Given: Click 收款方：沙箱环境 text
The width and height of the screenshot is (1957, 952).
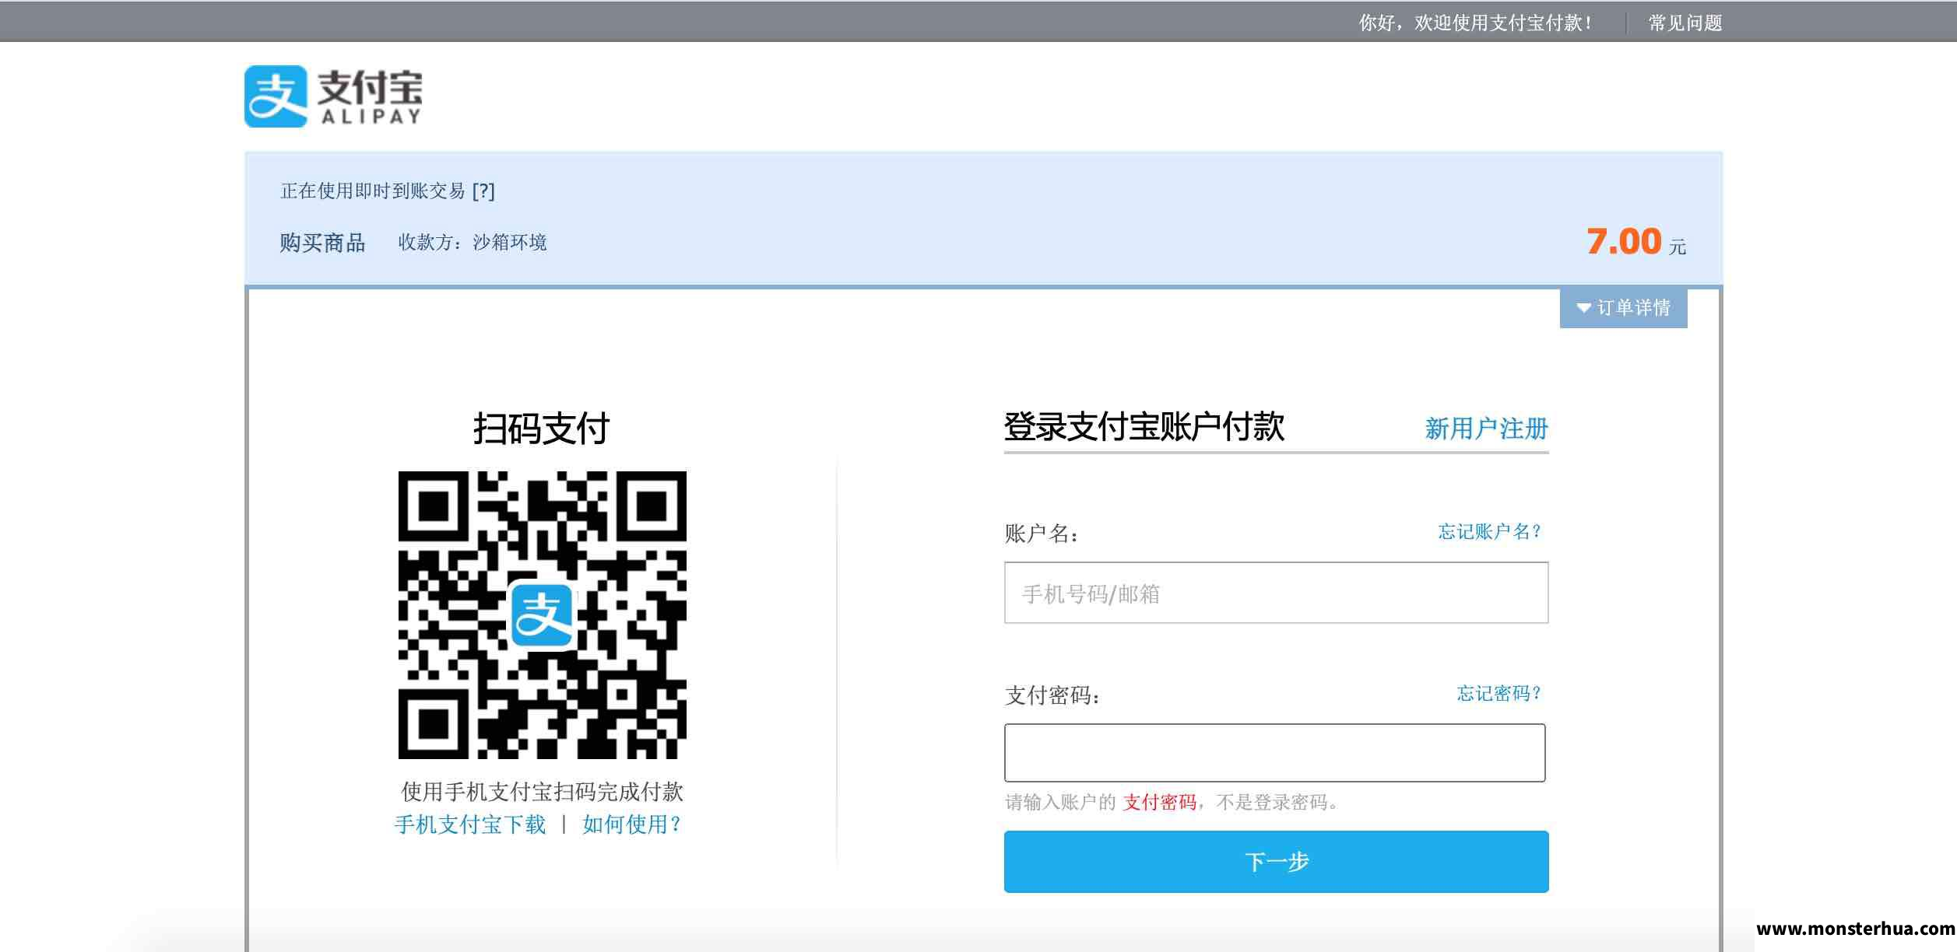Looking at the screenshot, I should 473,243.
